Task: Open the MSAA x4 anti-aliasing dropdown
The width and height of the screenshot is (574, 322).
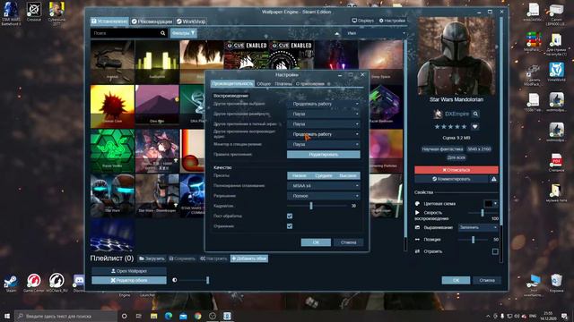Action: 324,186
